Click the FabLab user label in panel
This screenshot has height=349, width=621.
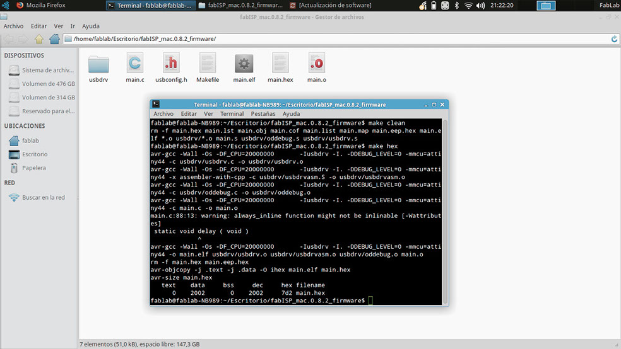[609, 6]
